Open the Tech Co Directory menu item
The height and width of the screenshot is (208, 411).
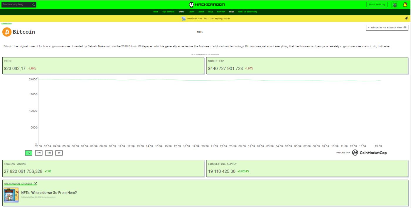click(247, 12)
